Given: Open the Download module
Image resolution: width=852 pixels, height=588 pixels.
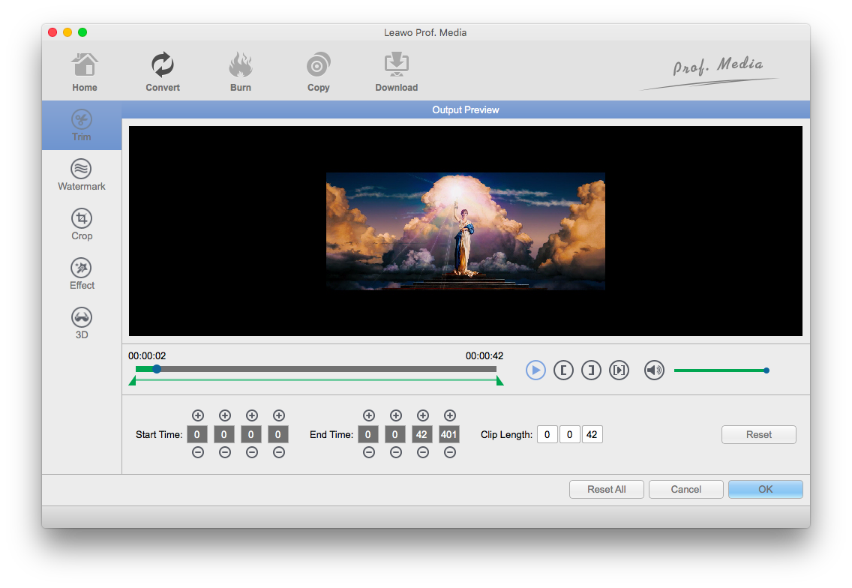Looking at the screenshot, I should coord(396,72).
